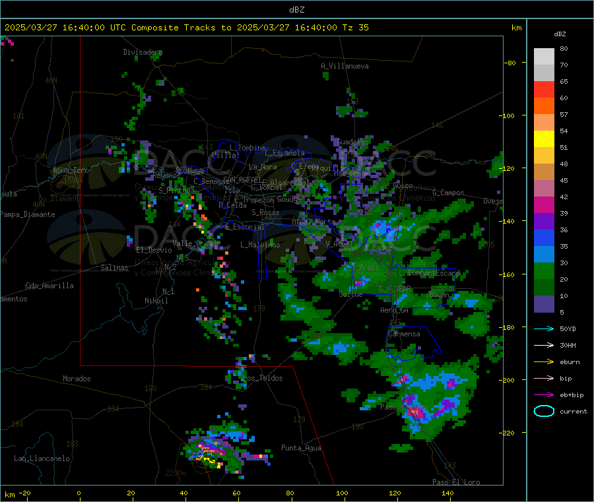Click the 'El_Desvio' map label
The image size is (594, 502).
point(154,250)
